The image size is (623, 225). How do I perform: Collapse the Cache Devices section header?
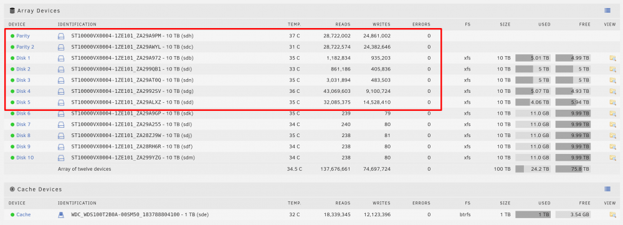(x=36, y=189)
